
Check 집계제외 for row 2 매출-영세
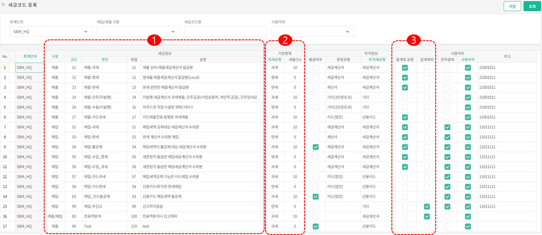(426, 78)
